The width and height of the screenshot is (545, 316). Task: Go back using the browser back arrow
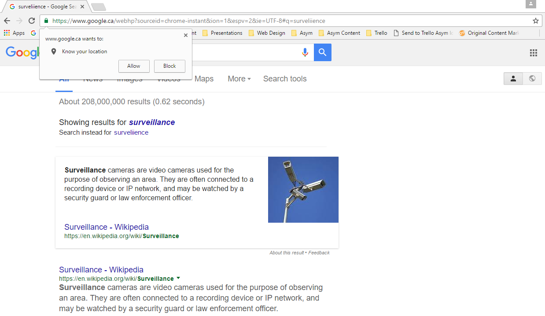(x=7, y=21)
